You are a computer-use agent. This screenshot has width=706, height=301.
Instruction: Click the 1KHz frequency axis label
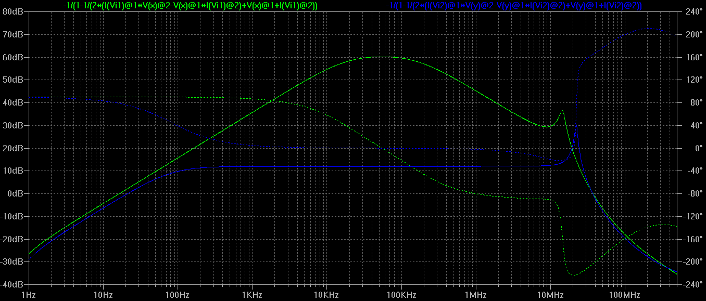252,295
